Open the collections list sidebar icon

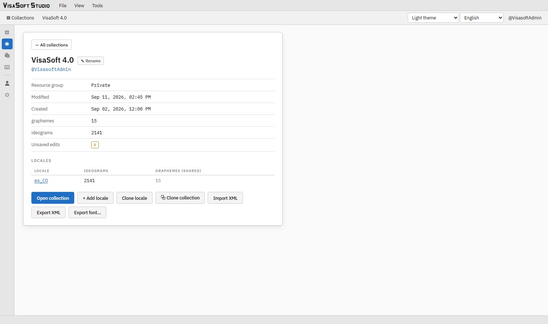pos(7,32)
